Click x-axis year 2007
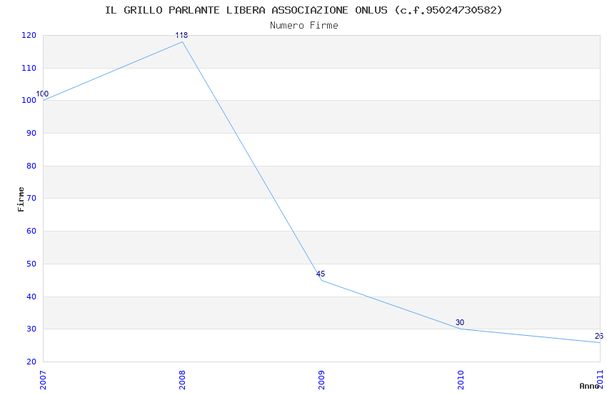Image resolution: width=607 pixels, height=393 pixels. click(x=43, y=380)
